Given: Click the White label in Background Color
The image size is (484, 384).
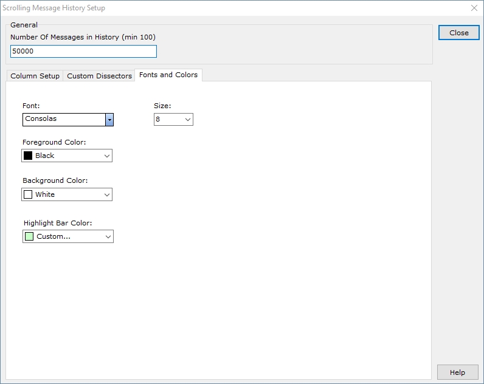Looking at the screenshot, I should [x=45, y=194].
